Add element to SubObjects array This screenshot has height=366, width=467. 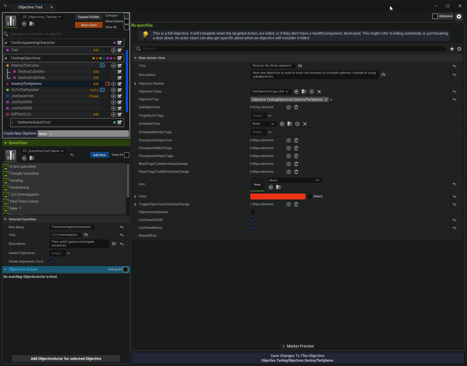[x=289, y=107]
